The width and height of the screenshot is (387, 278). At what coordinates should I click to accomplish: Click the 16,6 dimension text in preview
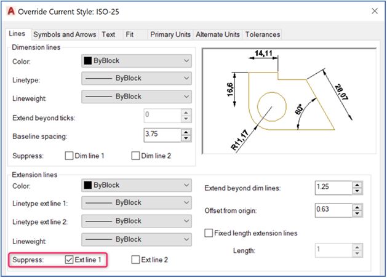229,90
